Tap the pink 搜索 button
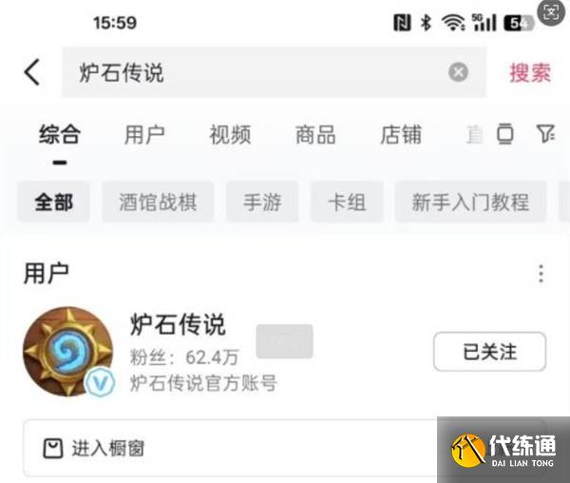570x483 pixels. click(x=530, y=72)
